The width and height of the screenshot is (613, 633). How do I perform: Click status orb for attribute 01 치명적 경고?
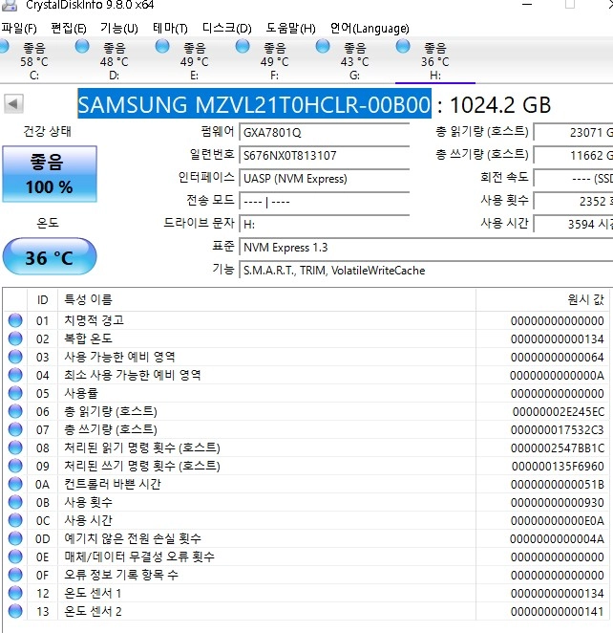[15, 320]
